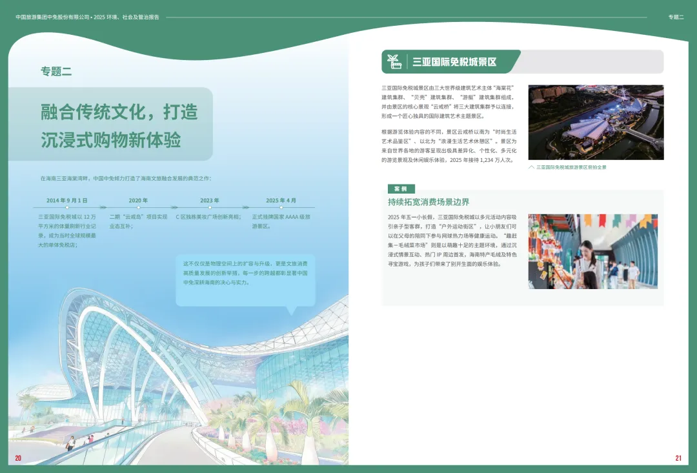Click the paragraph starting 根据游览体验内容的不同
This screenshot has width=697, height=473.
tap(449, 146)
